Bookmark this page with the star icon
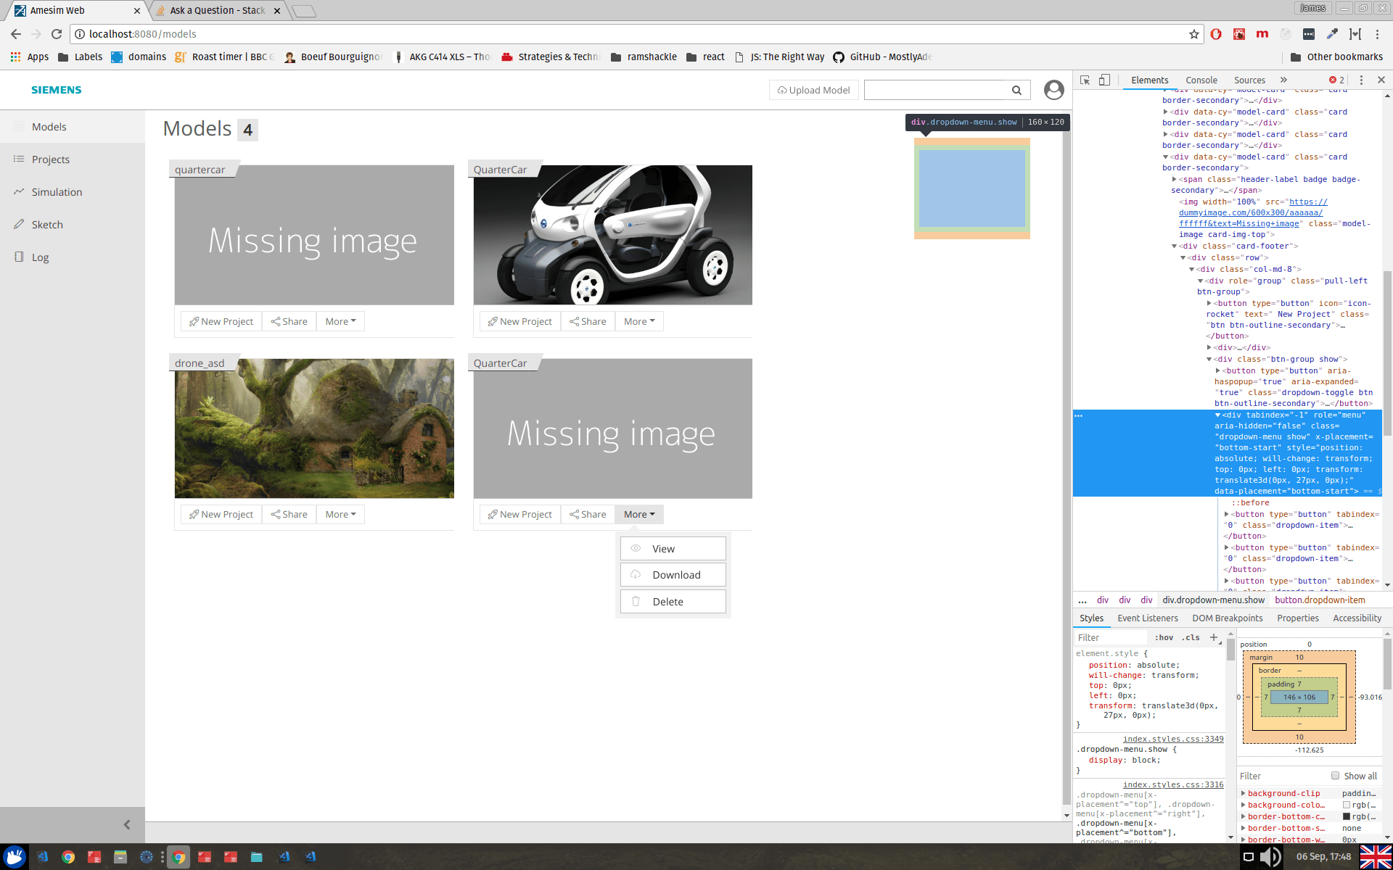1393x870 pixels. (x=1193, y=34)
